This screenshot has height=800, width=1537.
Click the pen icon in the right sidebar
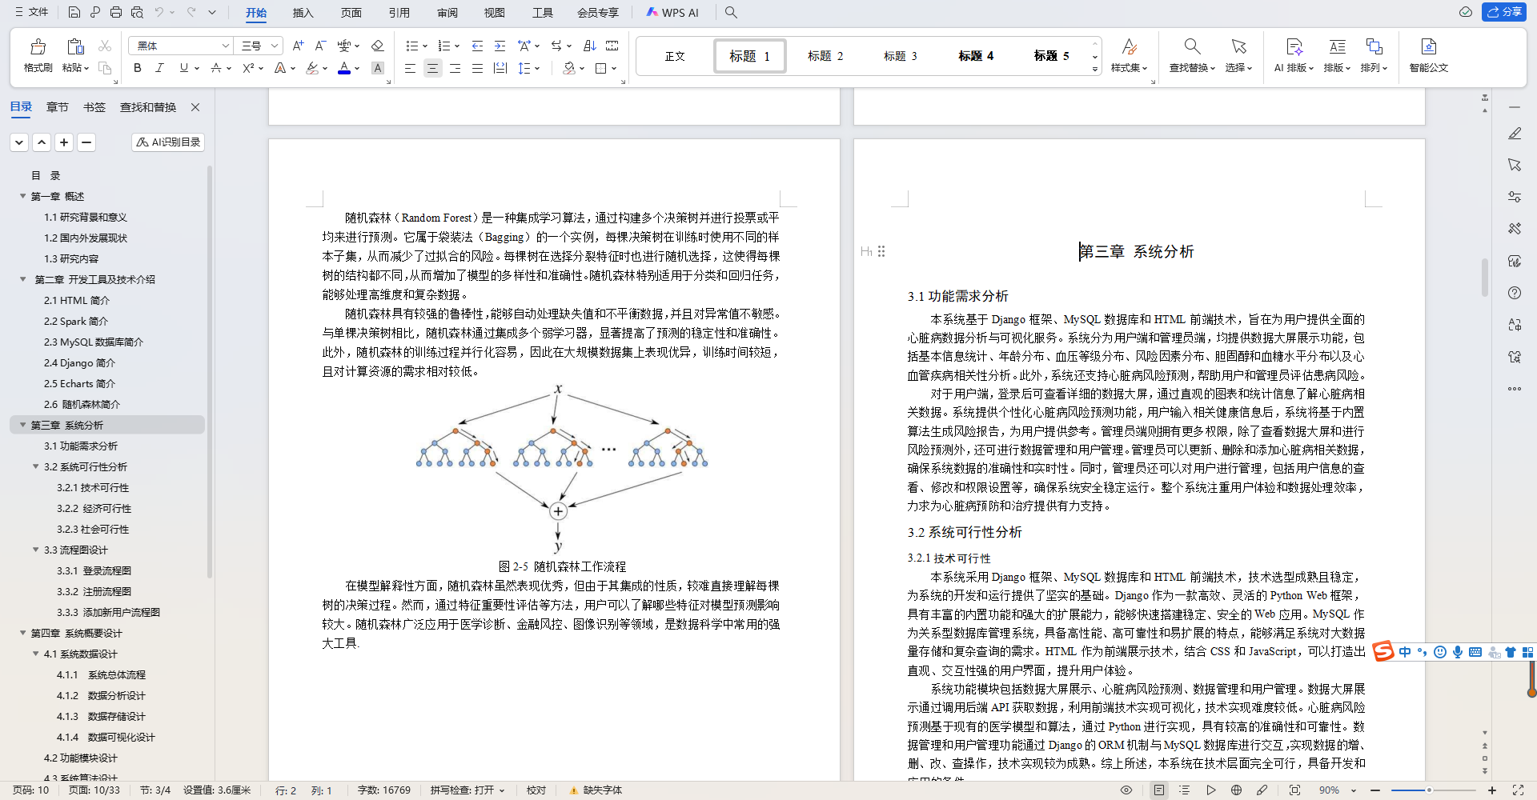[x=1515, y=134]
